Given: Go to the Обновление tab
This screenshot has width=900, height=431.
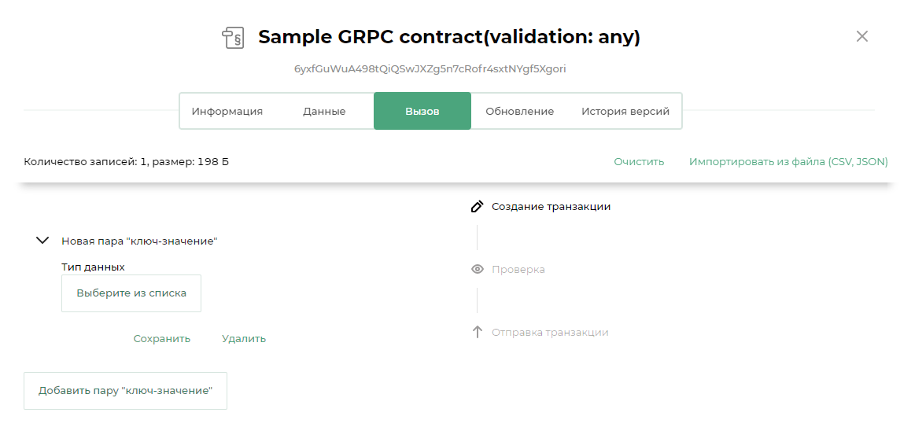Looking at the screenshot, I should click(x=519, y=112).
